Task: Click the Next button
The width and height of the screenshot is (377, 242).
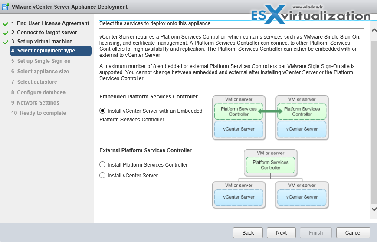Action: point(281,232)
